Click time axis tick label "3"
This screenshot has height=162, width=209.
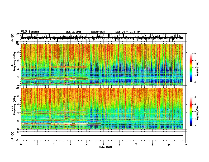[x=70, y=145]
